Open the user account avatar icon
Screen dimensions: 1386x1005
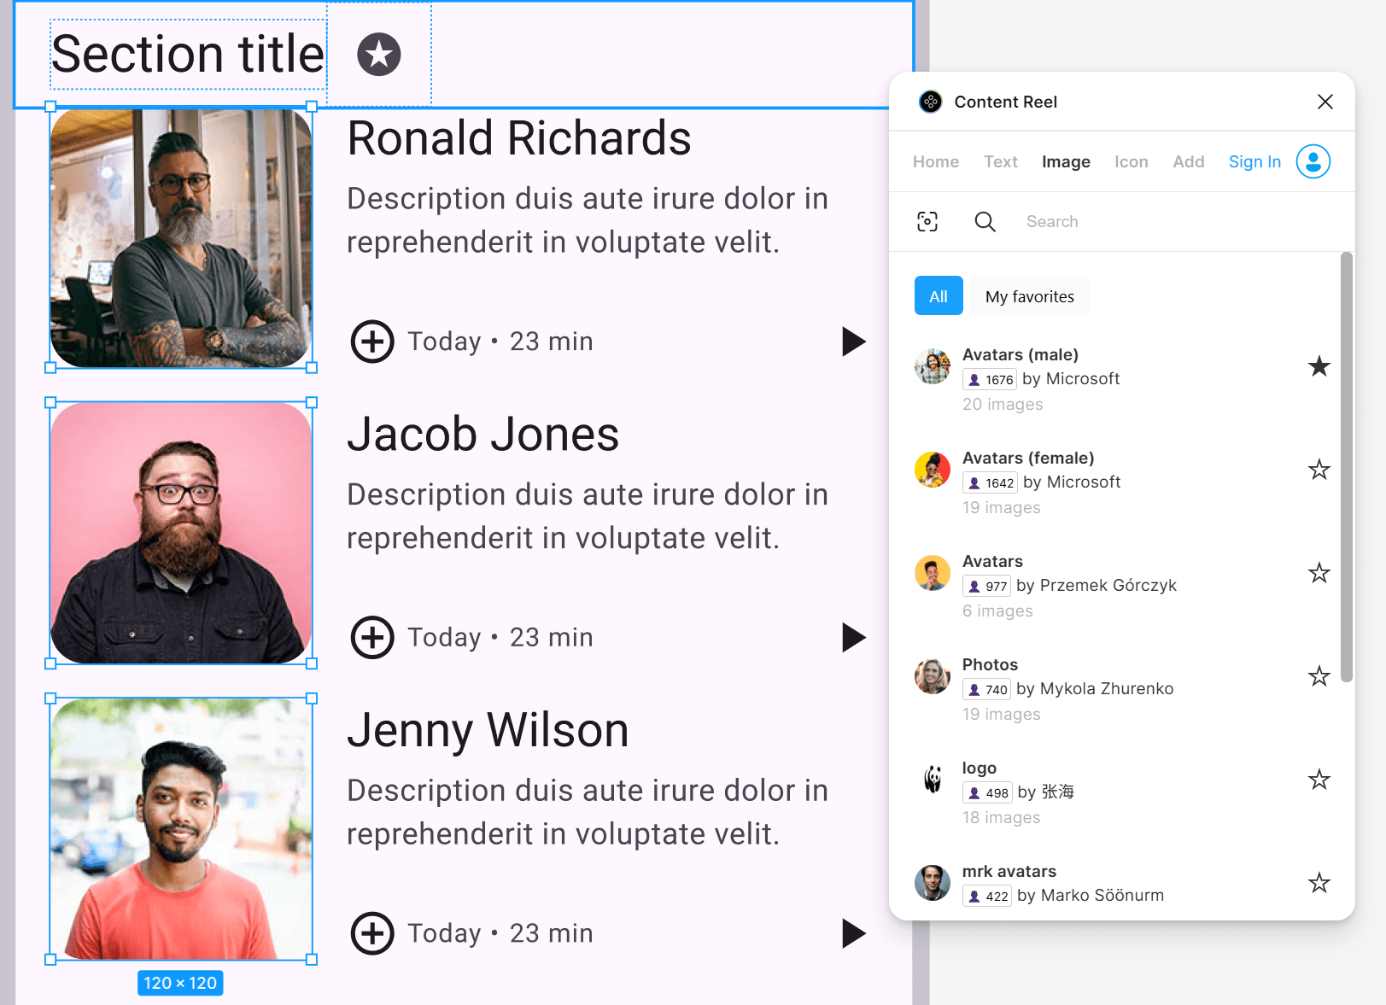pos(1313,161)
